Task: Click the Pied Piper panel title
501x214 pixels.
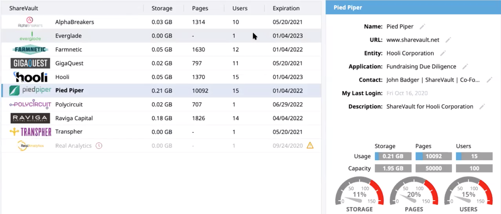Action: (348, 7)
